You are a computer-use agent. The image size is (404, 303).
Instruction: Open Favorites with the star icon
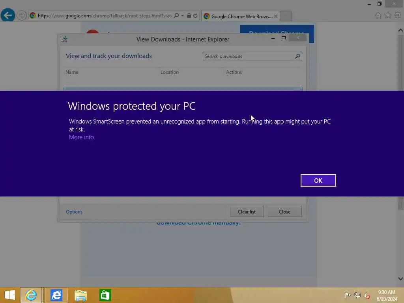[388, 15]
